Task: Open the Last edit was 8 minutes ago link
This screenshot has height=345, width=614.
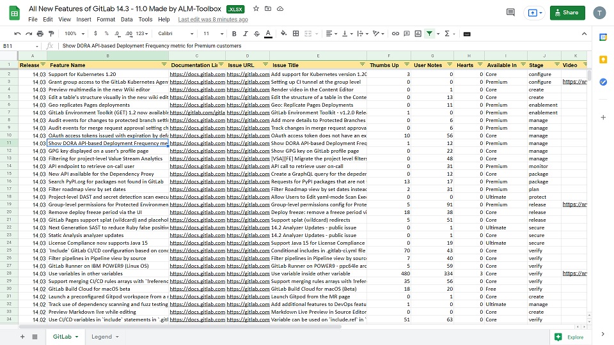Action: (x=213, y=20)
